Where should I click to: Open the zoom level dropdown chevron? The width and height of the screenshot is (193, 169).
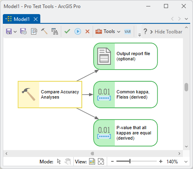(x=186, y=162)
